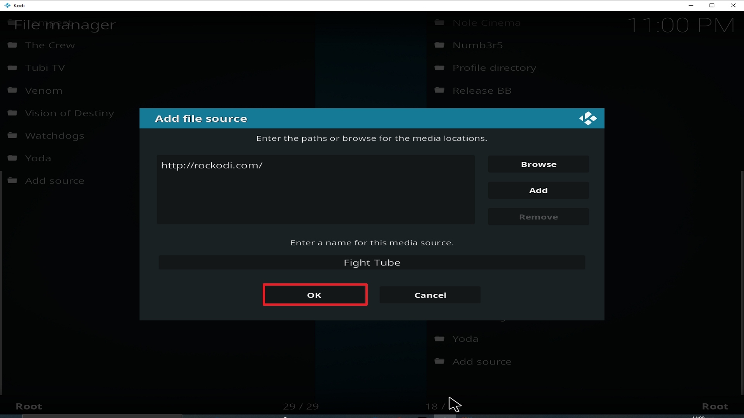Open Tubi TV source in left pane
The width and height of the screenshot is (744, 418).
pos(45,68)
